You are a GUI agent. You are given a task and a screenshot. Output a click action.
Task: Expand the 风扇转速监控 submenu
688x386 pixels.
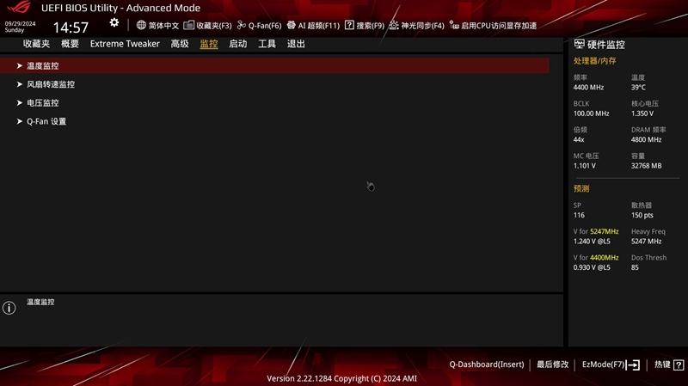click(x=50, y=84)
